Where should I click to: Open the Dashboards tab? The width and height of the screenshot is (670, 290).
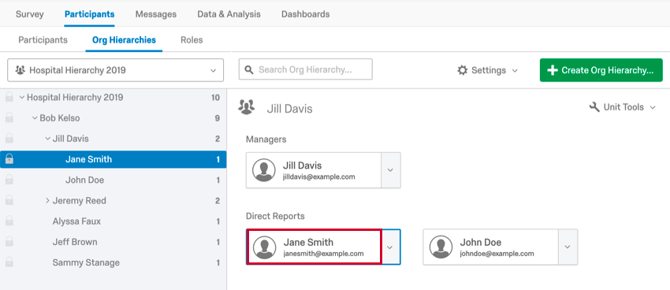tap(306, 14)
